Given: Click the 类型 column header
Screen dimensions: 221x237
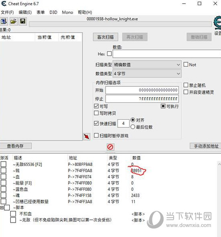Looking at the screenshot, I should click(x=113, y=158).
